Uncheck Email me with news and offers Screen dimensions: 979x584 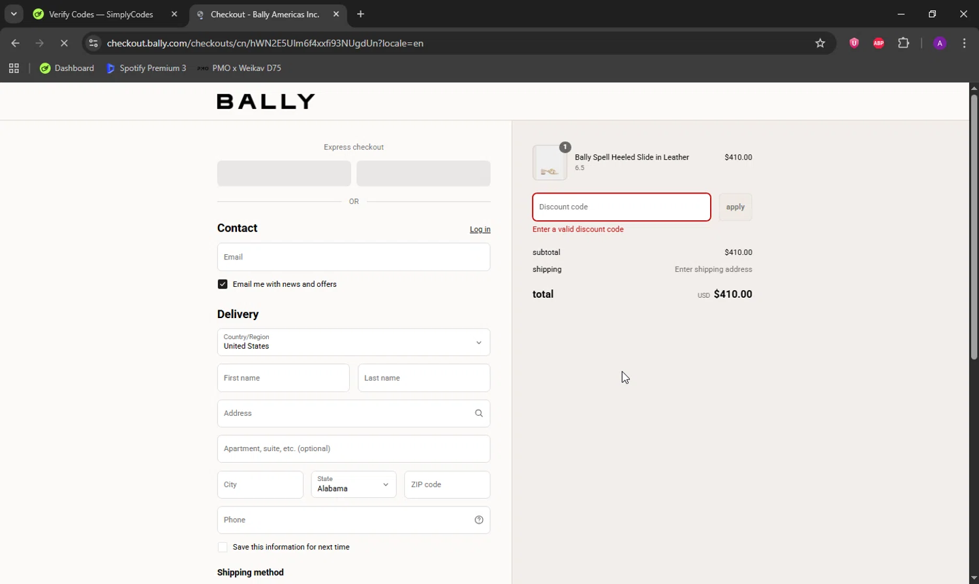point(223,284)
